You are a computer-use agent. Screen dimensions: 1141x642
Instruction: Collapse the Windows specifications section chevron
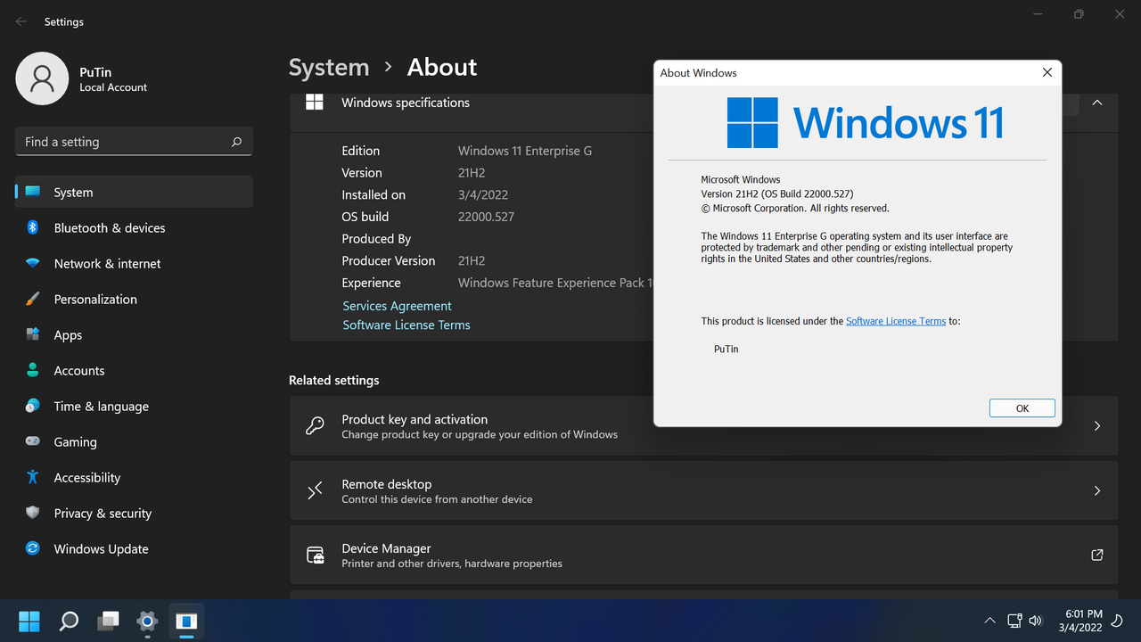[x=1097, y=103]
